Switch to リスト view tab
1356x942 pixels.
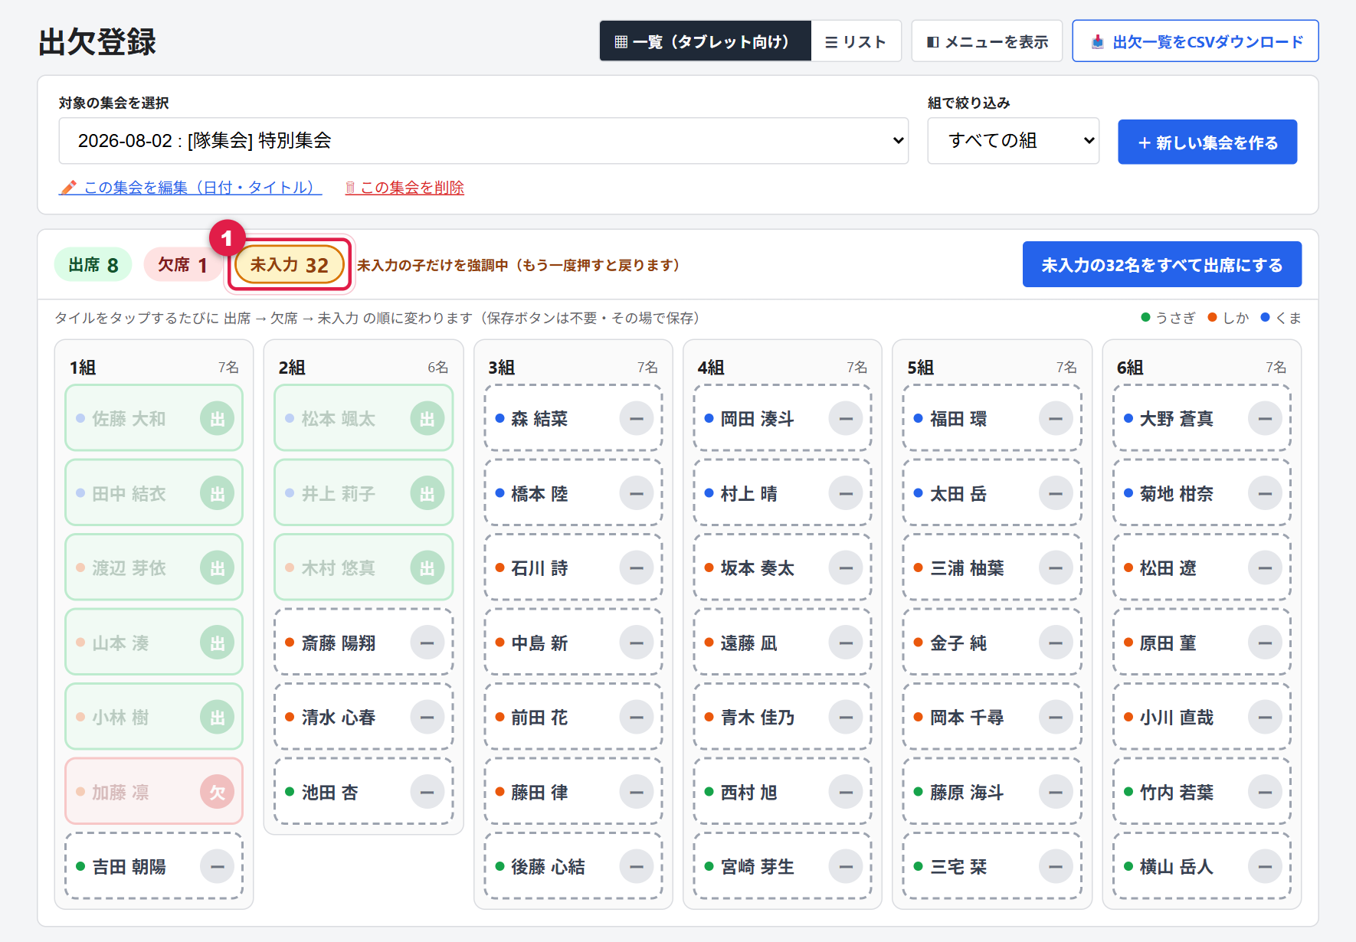pyautogui.click(x=856, y=41)
